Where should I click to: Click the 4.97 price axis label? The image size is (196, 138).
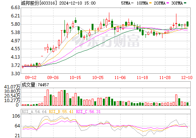coord(15,40)
